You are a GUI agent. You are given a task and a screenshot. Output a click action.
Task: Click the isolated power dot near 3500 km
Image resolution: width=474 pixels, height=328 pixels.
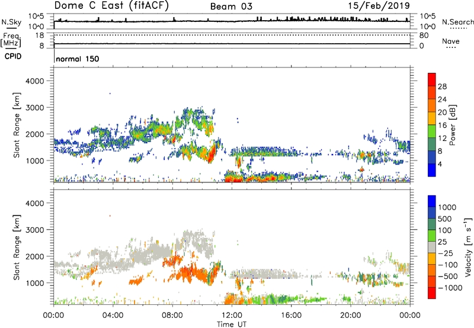click(110, 94)
